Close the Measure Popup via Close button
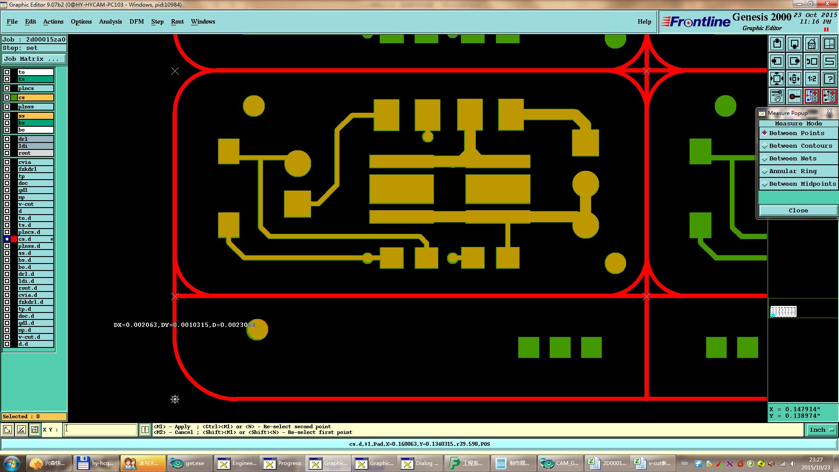Image resolution: width=839 pixels, height=472 pixels. click(x=798, y=210)
